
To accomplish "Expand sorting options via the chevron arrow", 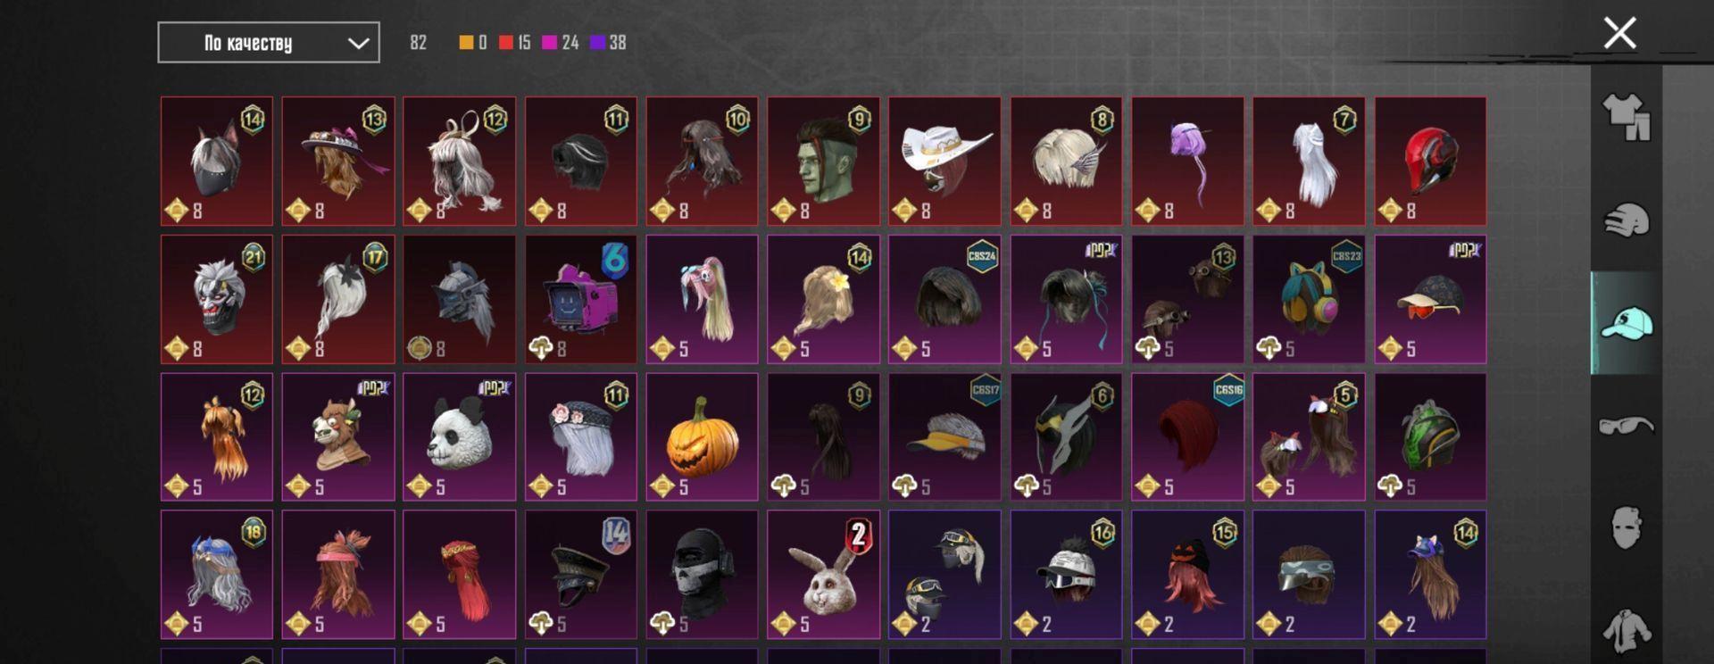I will [x=358, y=43].
